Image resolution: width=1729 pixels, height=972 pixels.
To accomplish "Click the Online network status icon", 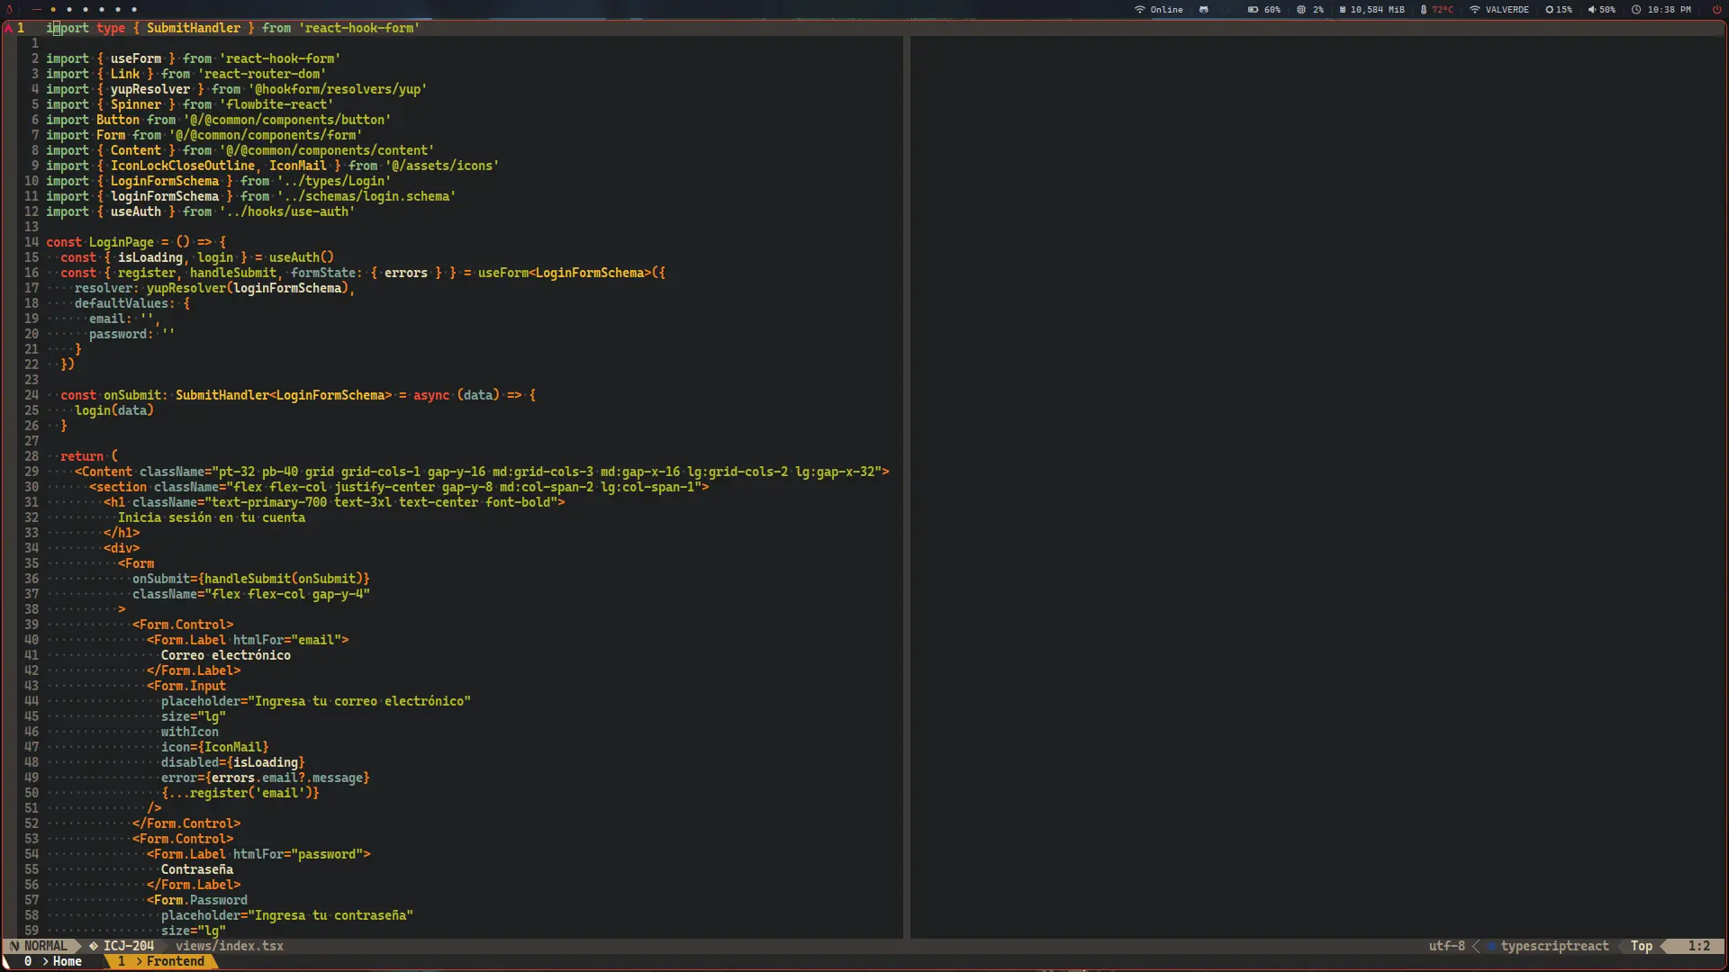I will (1139, 9).
